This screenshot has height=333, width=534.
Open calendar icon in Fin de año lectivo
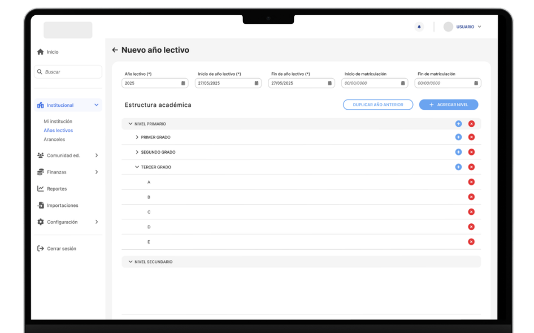[329, 83]
